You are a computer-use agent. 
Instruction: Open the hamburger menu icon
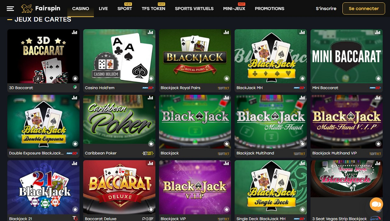coord(10,9)
